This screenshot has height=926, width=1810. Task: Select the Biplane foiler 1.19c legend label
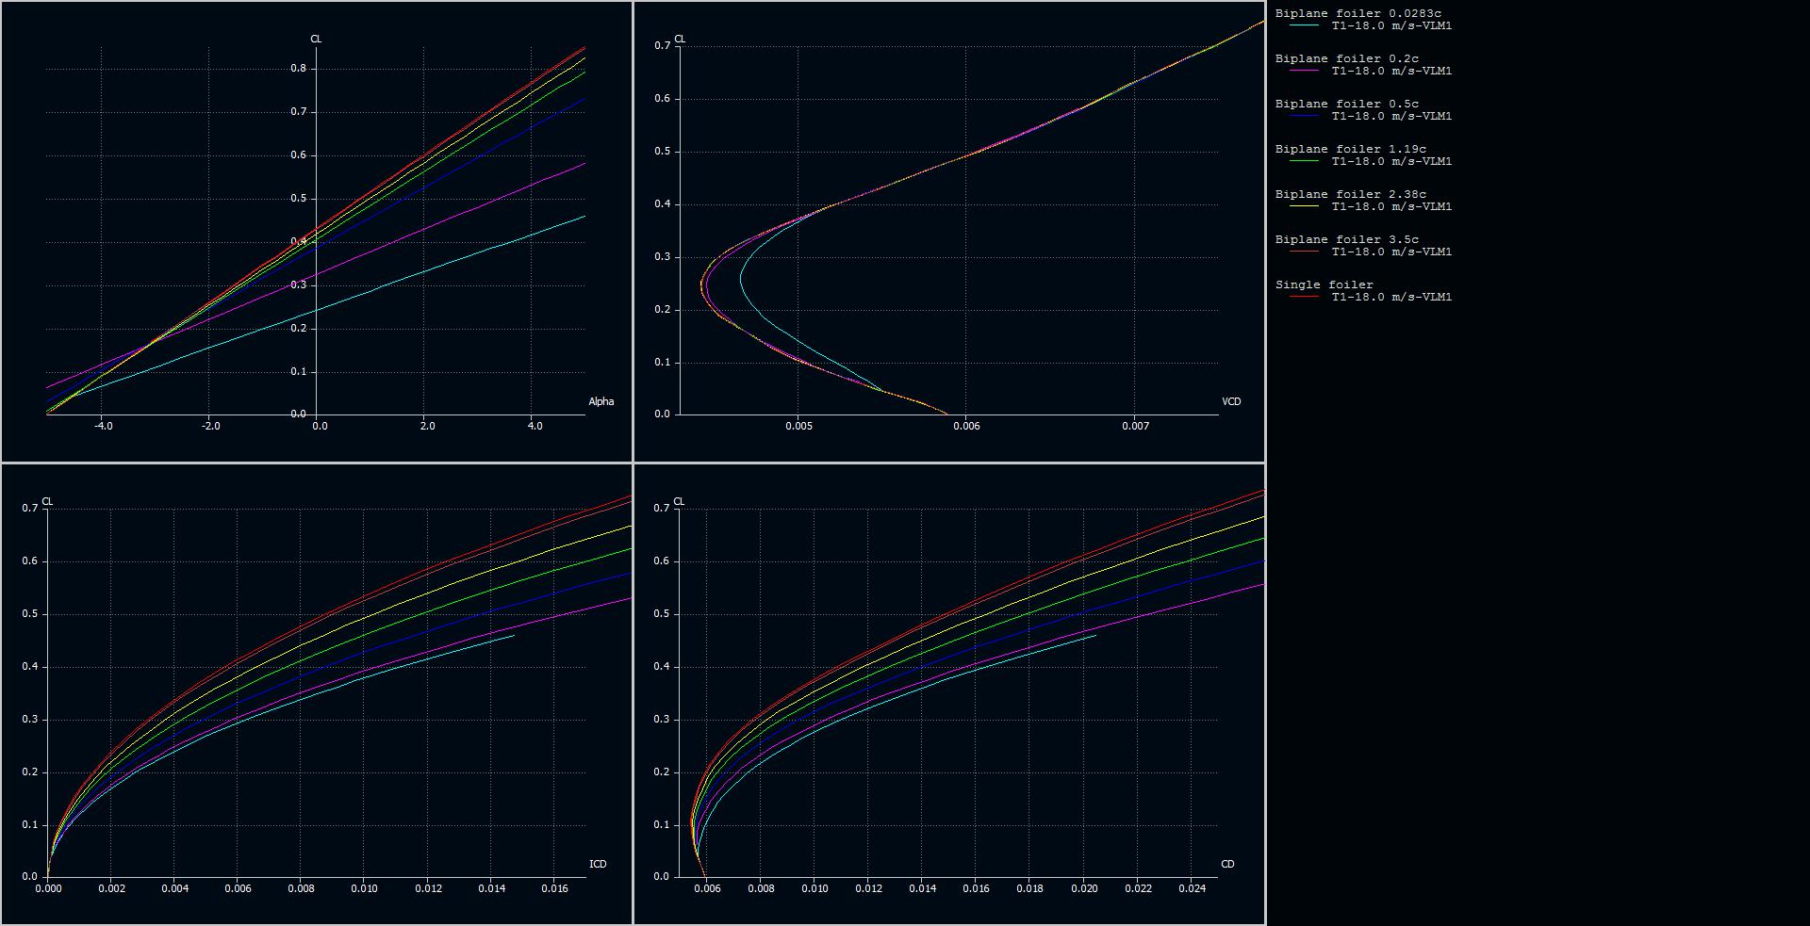(x=1350, y=149)
